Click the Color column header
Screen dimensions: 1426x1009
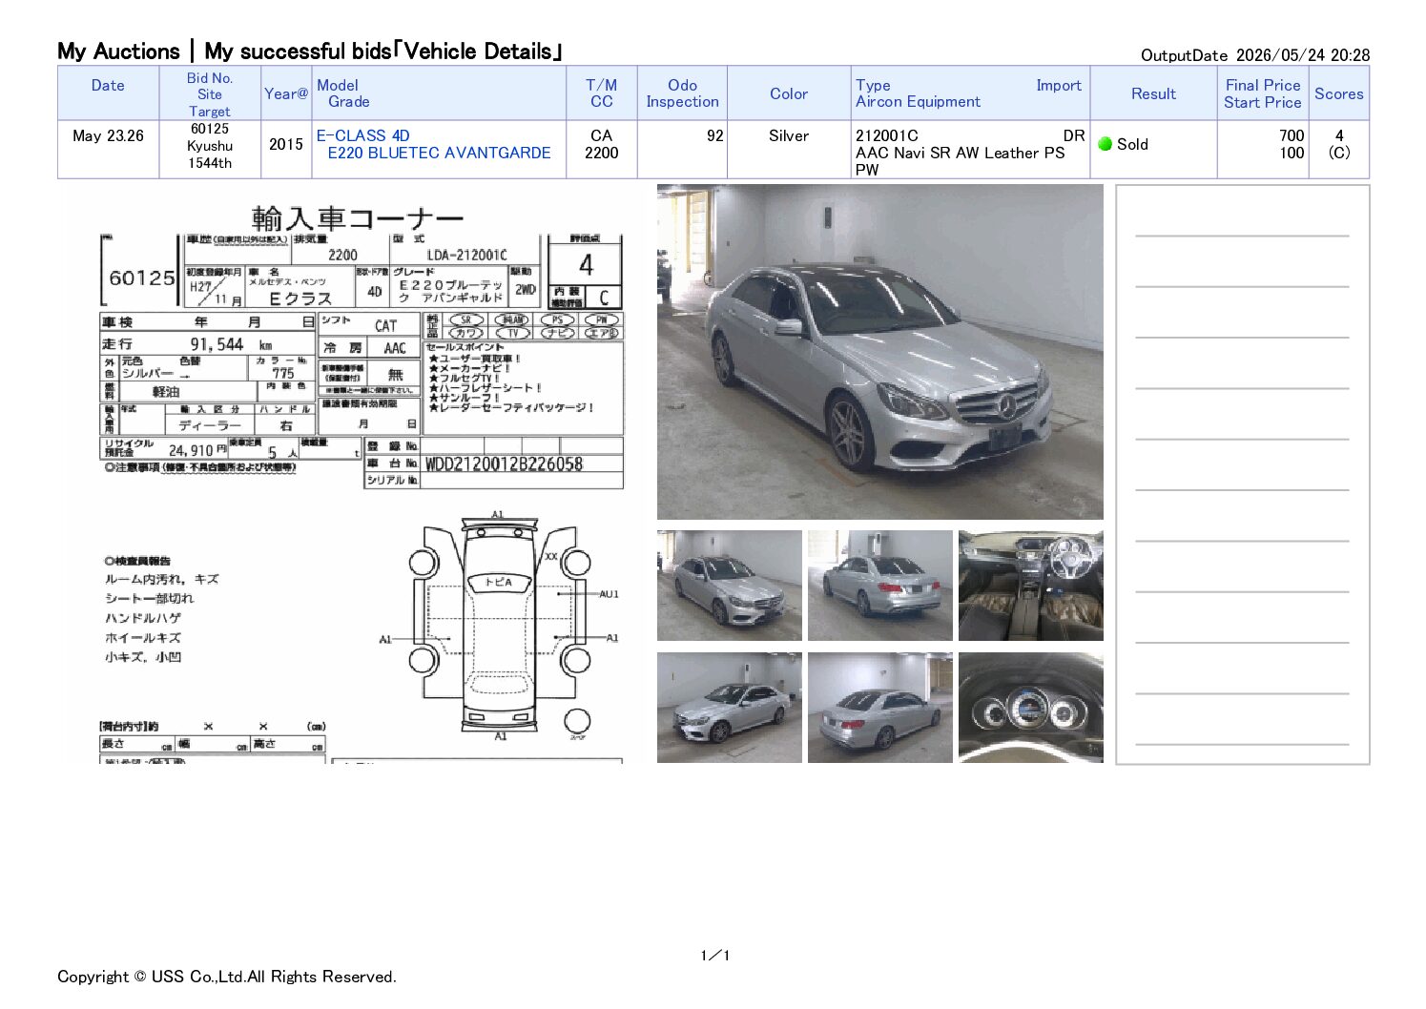coord(789,93)
